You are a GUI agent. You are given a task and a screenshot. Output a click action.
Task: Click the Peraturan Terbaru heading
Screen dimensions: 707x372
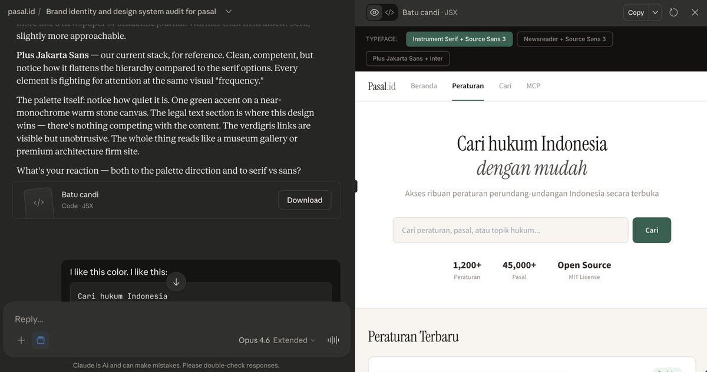[x=413, y=337]
